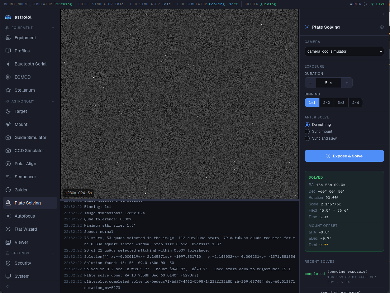The height and width of the screenshot is (293, 390).
Task: Set binning to 1×1
Action: [312, 103]
